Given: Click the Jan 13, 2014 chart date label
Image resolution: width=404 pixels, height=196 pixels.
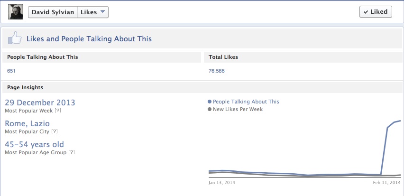Looking at the screenshot, I should click(221, 182).
